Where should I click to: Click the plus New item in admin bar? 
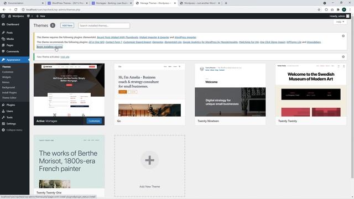(40, 16)
